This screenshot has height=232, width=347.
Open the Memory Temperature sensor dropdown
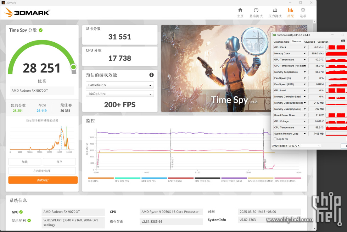point(305,72)
